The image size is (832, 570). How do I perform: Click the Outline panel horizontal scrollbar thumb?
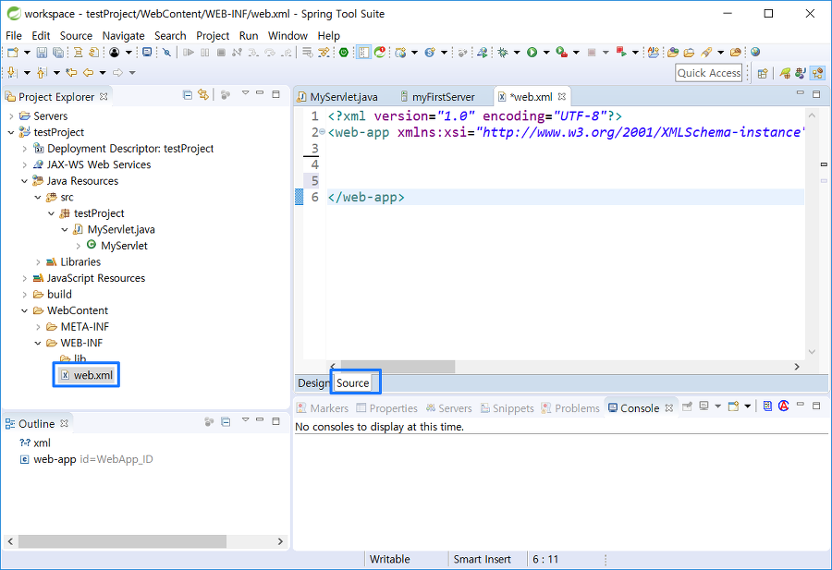[123, 541]
